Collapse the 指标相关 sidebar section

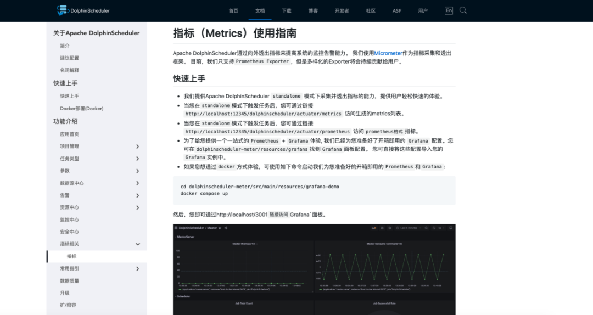pos(138,244)
